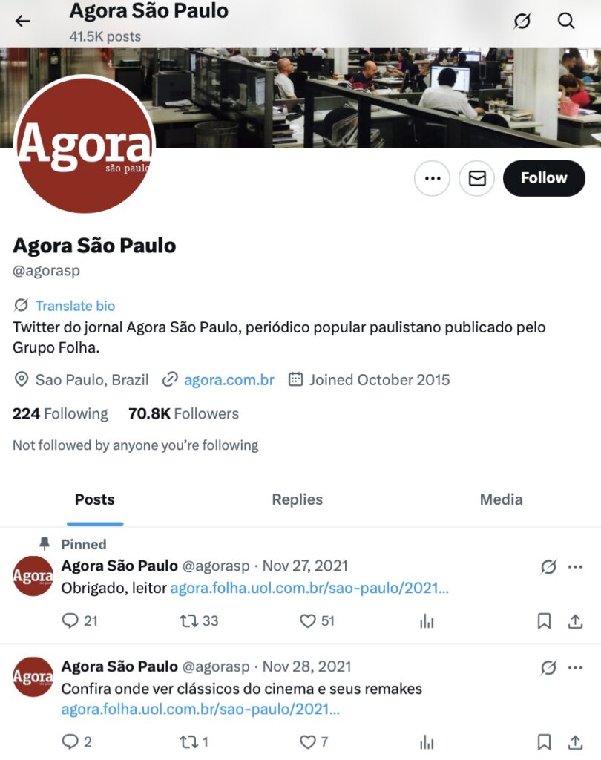
Task: View the 224 Following list
Action: (61, 413)
